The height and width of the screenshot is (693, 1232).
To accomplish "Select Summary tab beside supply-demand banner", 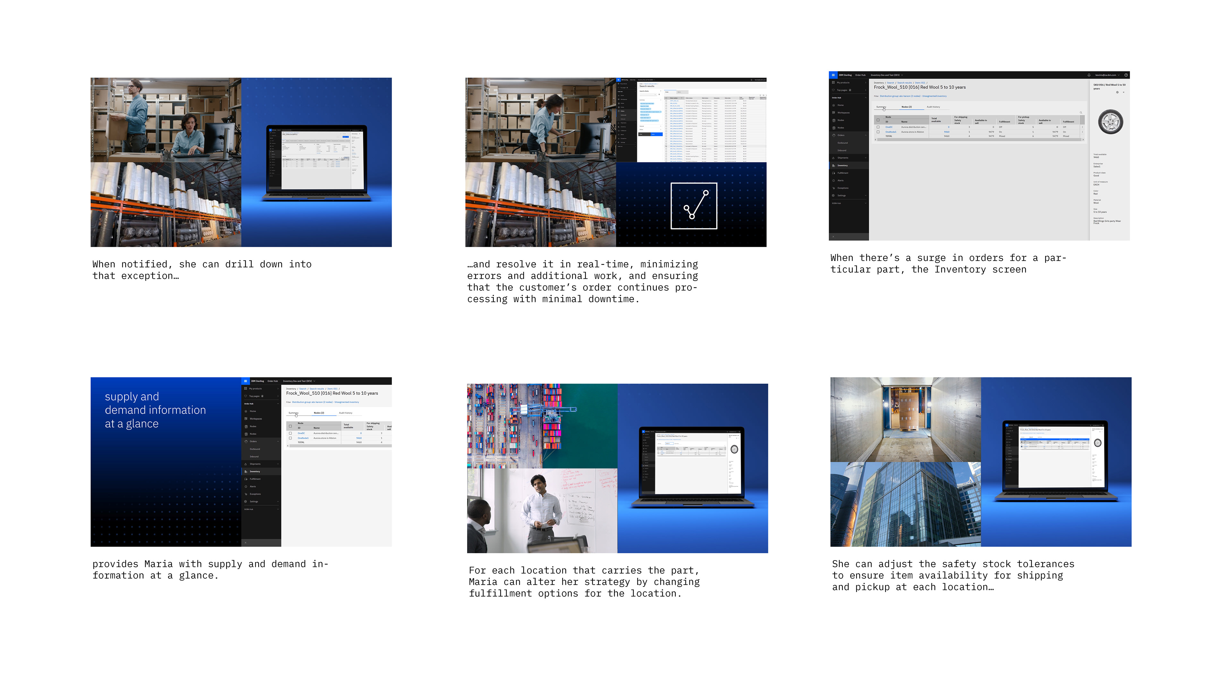I will (x=293, y=413).
